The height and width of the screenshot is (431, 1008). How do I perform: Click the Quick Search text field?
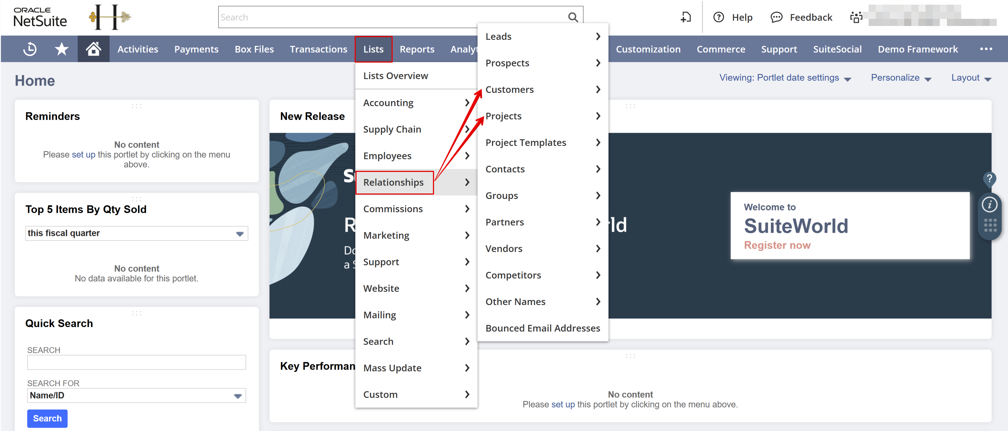coord(137,362)
